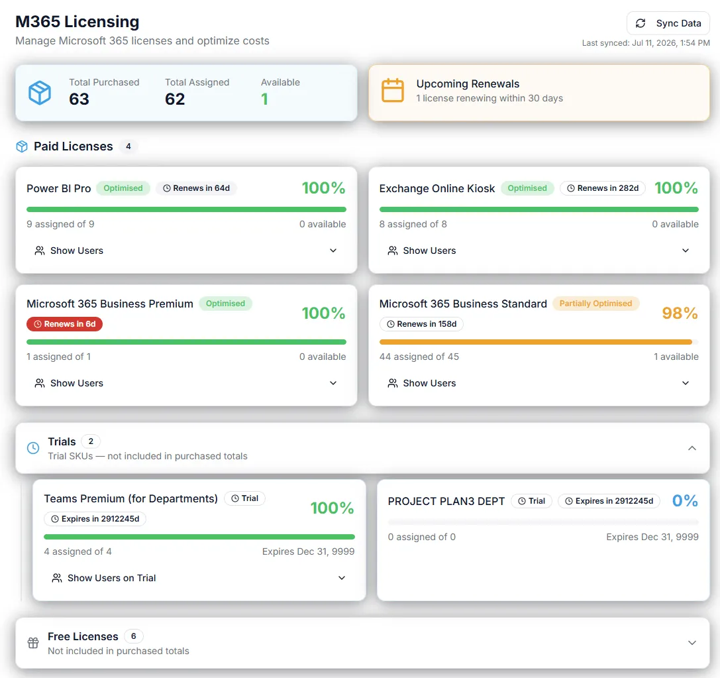Image resolution: width=720 pixels, height=678 pixels.
Task: Click the blue cube icon beside Total Purchased
Action: coord(40,93)
